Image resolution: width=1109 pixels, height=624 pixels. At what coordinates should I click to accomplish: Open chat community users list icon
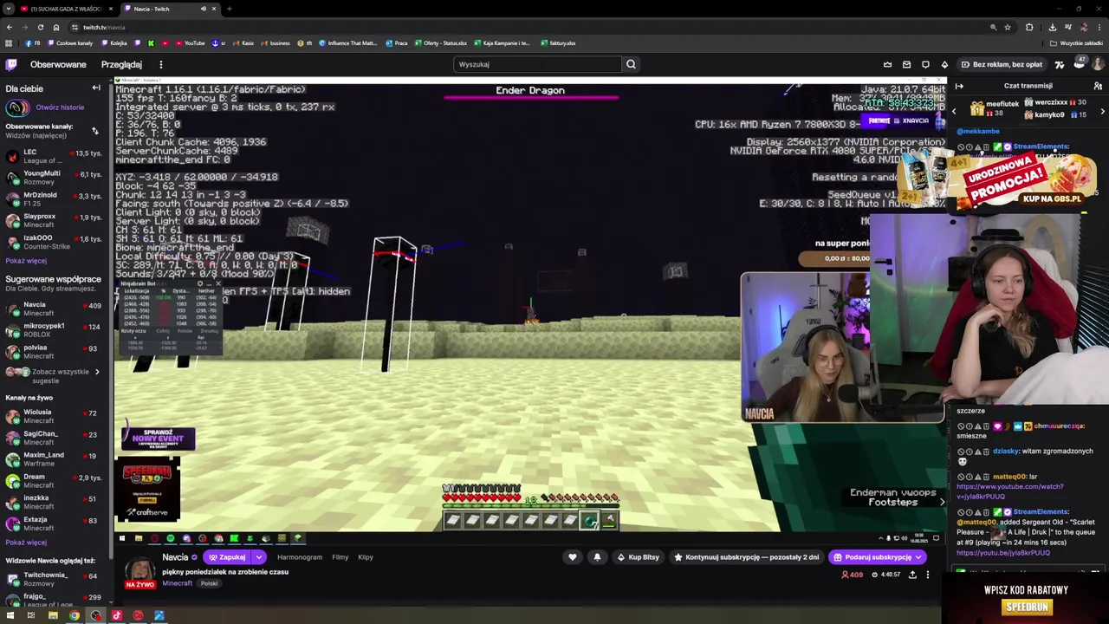pyautogui.click(x=1098, y=86)
